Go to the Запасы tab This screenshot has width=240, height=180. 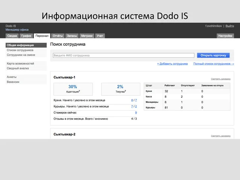[x=72, y=36]
